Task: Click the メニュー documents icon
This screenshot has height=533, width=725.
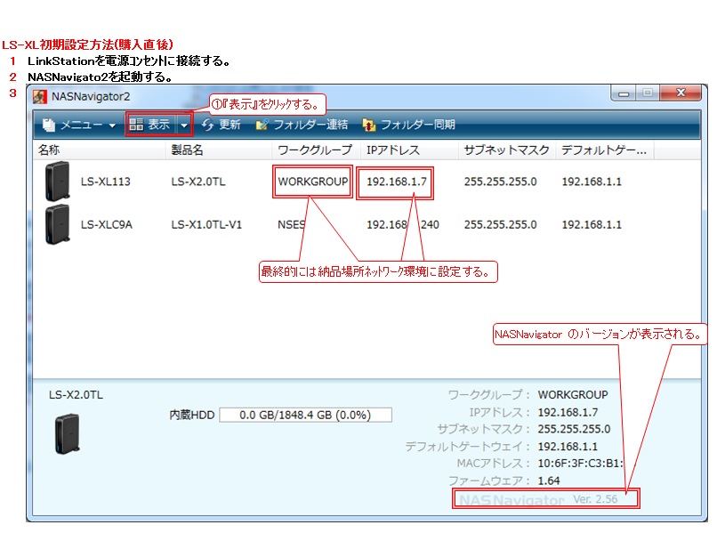Action: point(49,125)
